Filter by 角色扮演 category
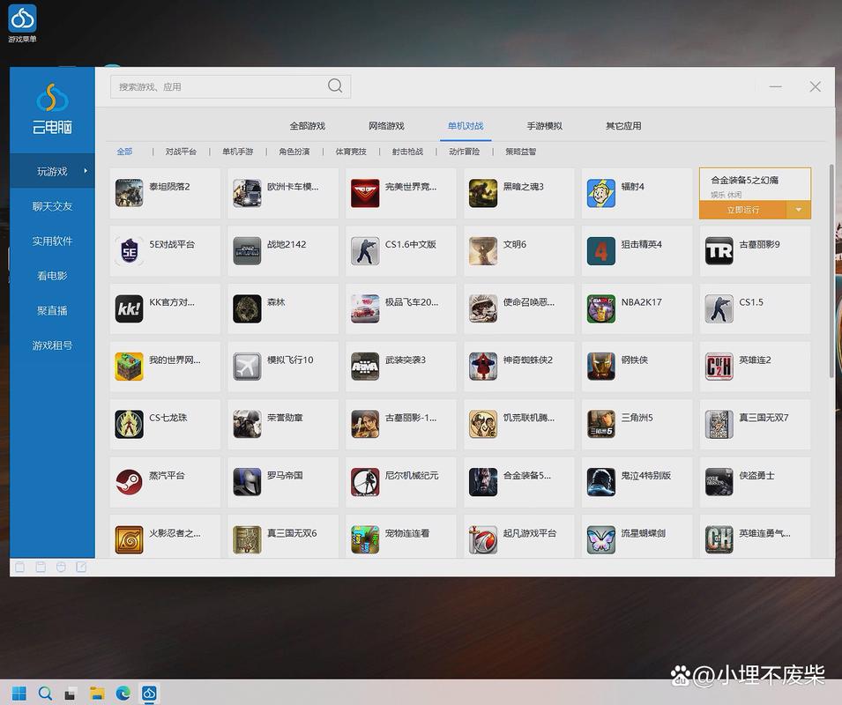 click(x=294, y=152)
